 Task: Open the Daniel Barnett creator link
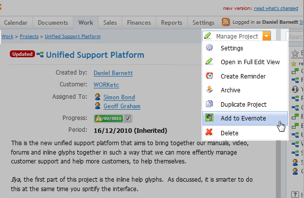coord(114,73)
